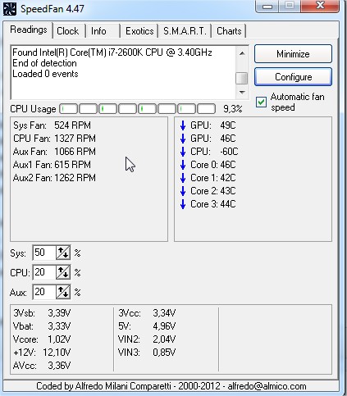
Task: Select the 'Aux2 Fan: 1262 RPM' reading
Action: tap(54, 178)
